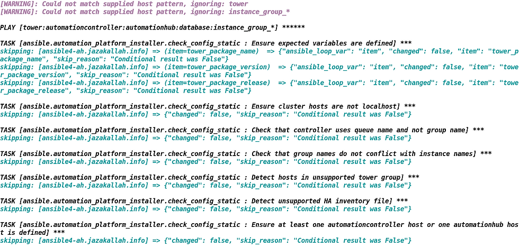Click the wrapped 'r_package_version"' continuation line

click(126, 75)
